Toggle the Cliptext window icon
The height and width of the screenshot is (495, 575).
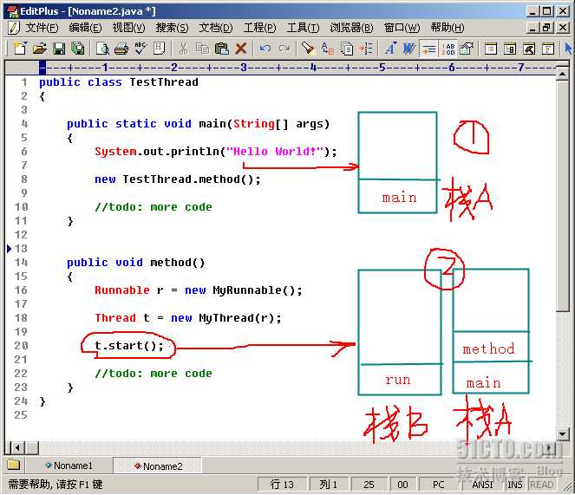pyautogui.click(x=510, y=49)
